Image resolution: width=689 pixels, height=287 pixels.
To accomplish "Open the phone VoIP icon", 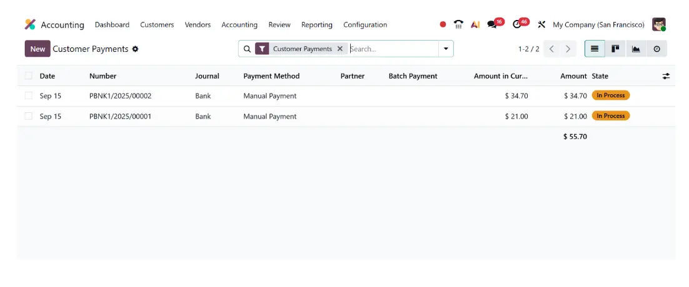I will coord(458,24).
